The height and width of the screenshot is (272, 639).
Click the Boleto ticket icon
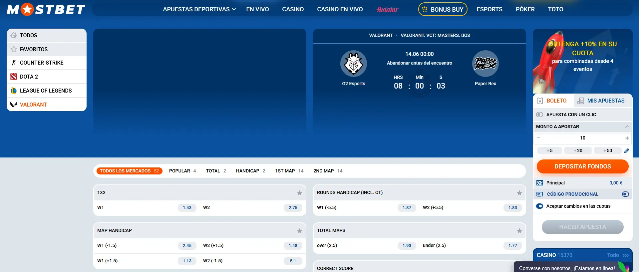click(x=540, y=101)
